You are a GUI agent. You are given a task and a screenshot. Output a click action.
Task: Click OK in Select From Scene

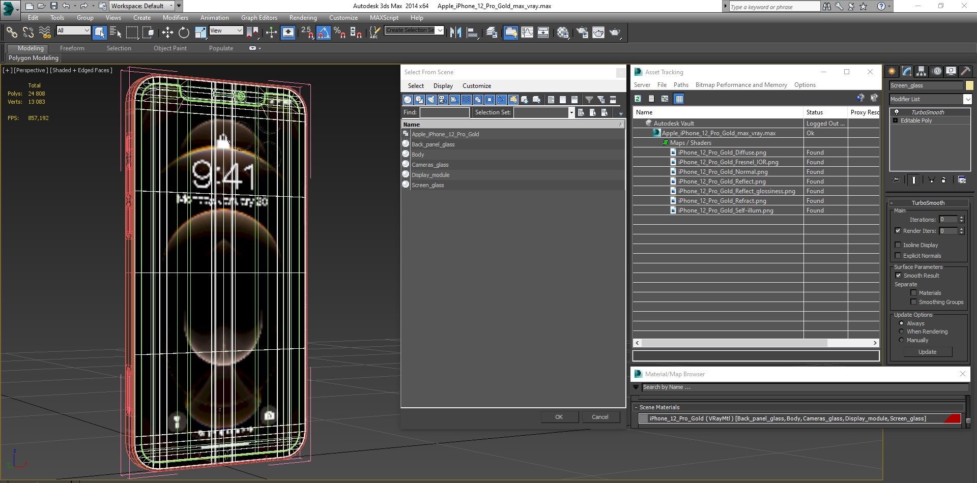[559, 417]
